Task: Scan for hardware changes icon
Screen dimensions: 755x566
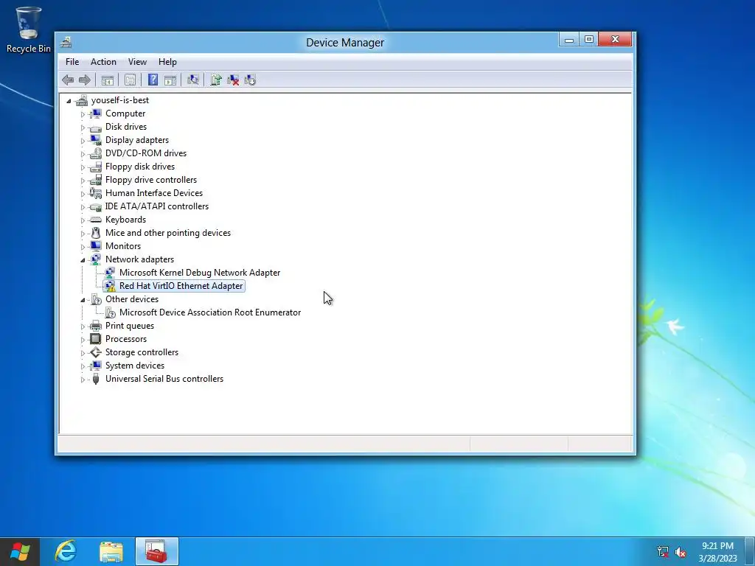Action: pos(193,80)
